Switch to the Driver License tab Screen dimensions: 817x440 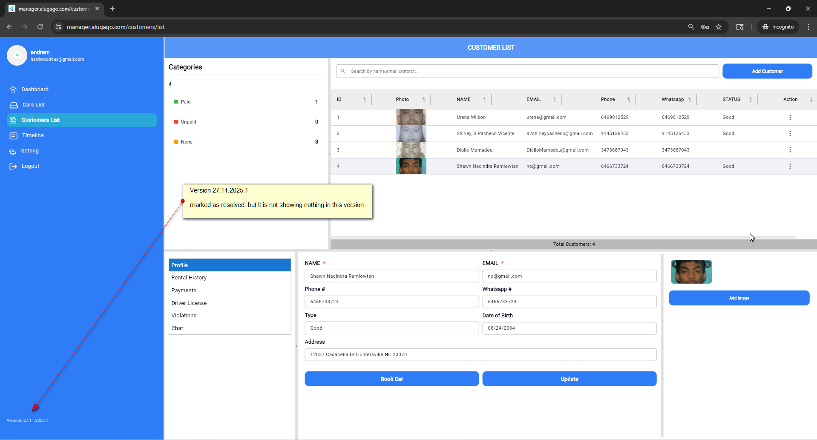click(x=189, y=303)
